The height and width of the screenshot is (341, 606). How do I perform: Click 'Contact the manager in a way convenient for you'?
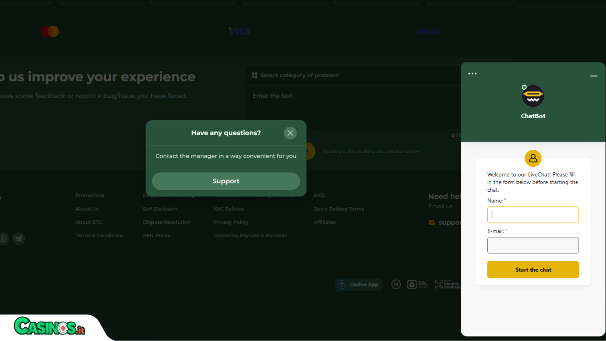226,156
